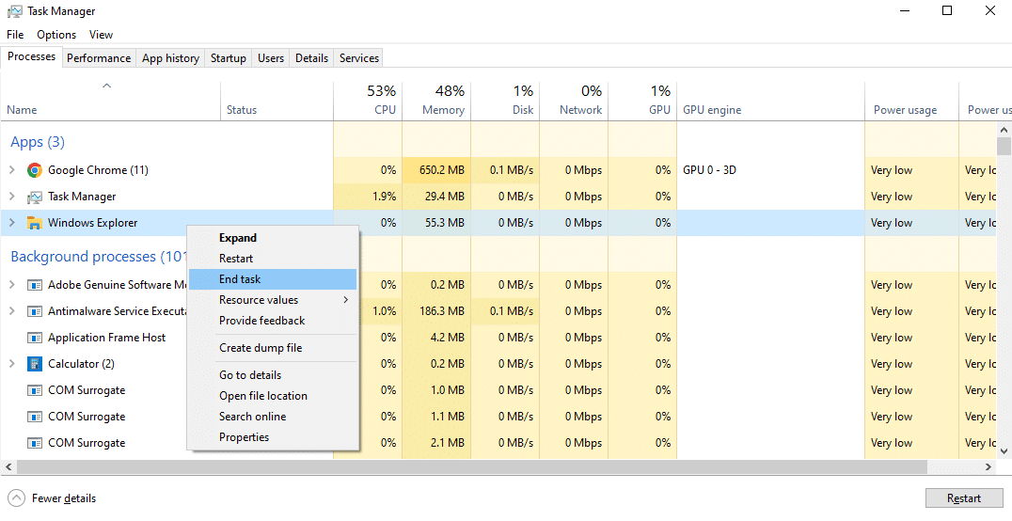Open Properties from context menu
Viewport: 1012px width, 521px height.
(x=273, y=437)
